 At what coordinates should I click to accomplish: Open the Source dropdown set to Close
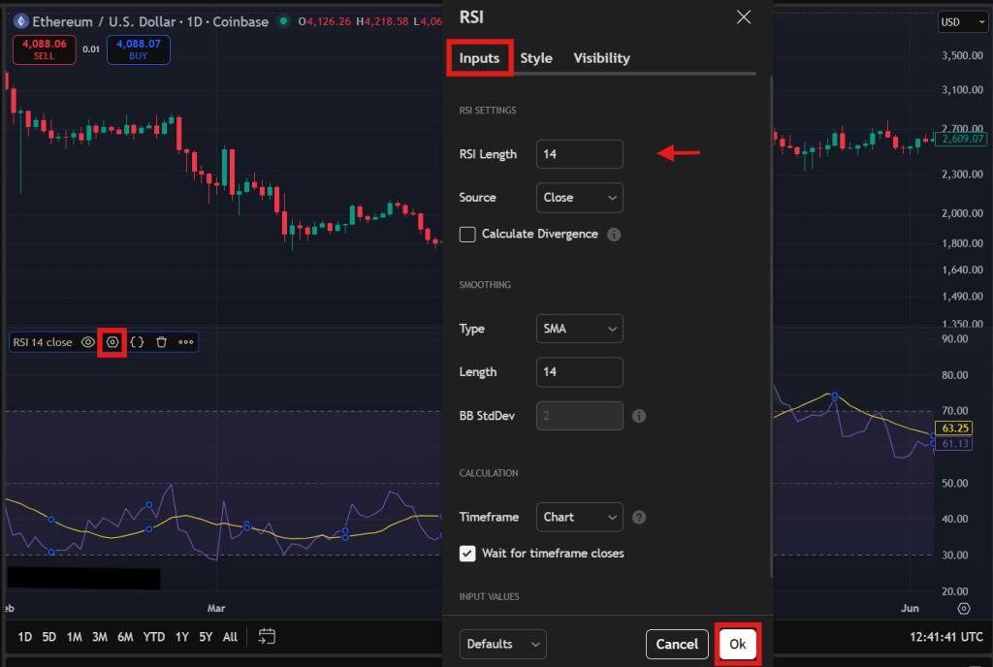click(580, 198)
